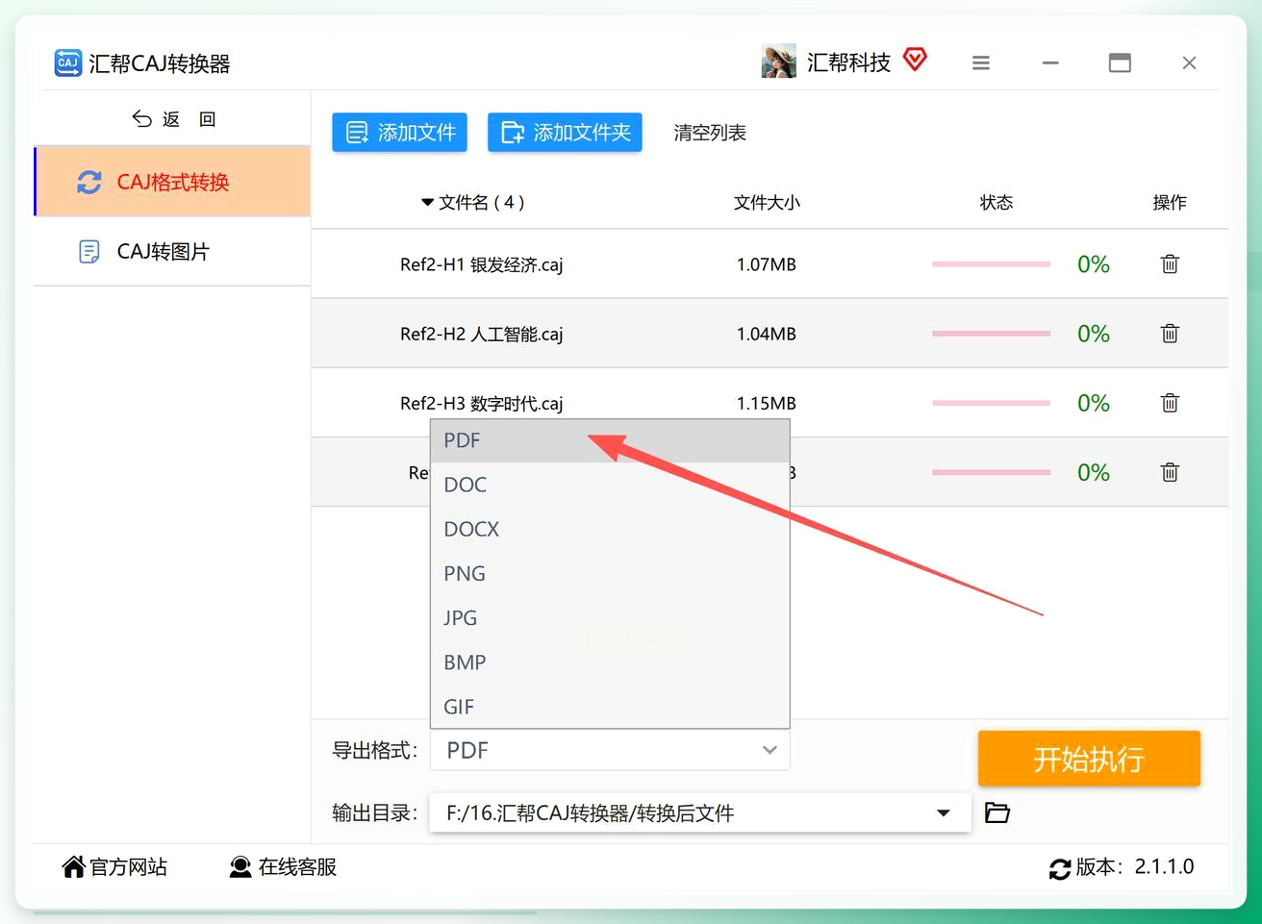Image resolution: width=1262 pixels, height=924 pixels.
Task: Click the 1.07MB file size cell
Action: (x=767, y=264)
